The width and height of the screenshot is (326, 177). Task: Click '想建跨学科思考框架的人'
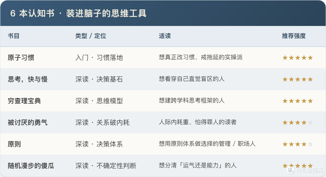pyautogui.click(x=192, y=101)
